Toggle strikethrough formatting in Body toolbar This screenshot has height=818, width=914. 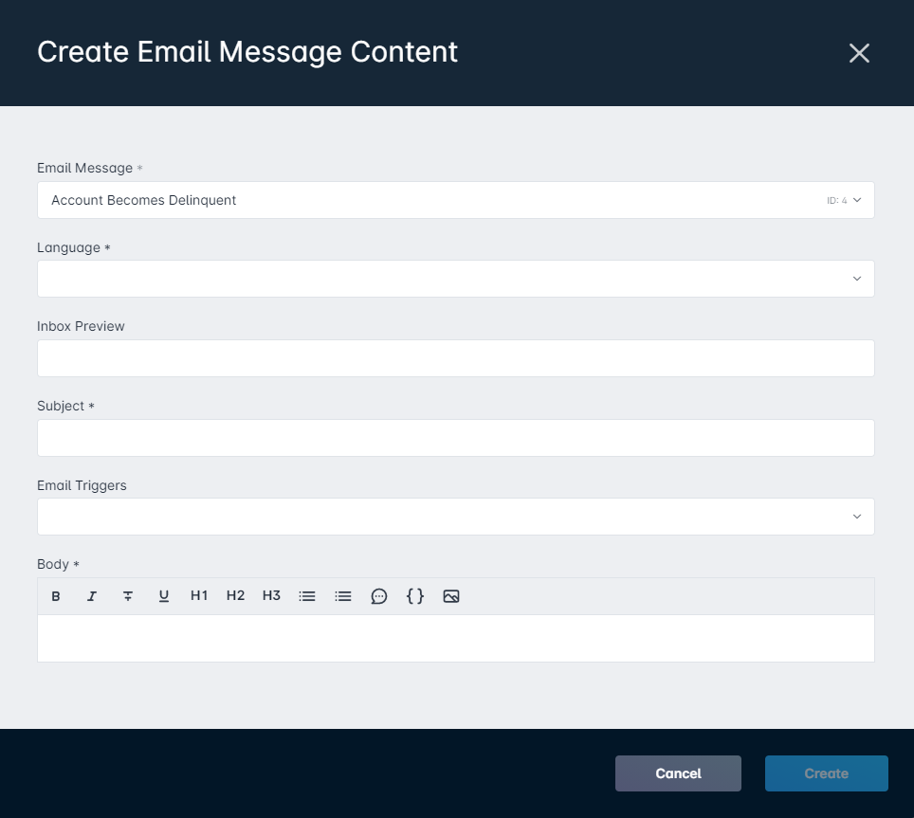click(128, 596)
